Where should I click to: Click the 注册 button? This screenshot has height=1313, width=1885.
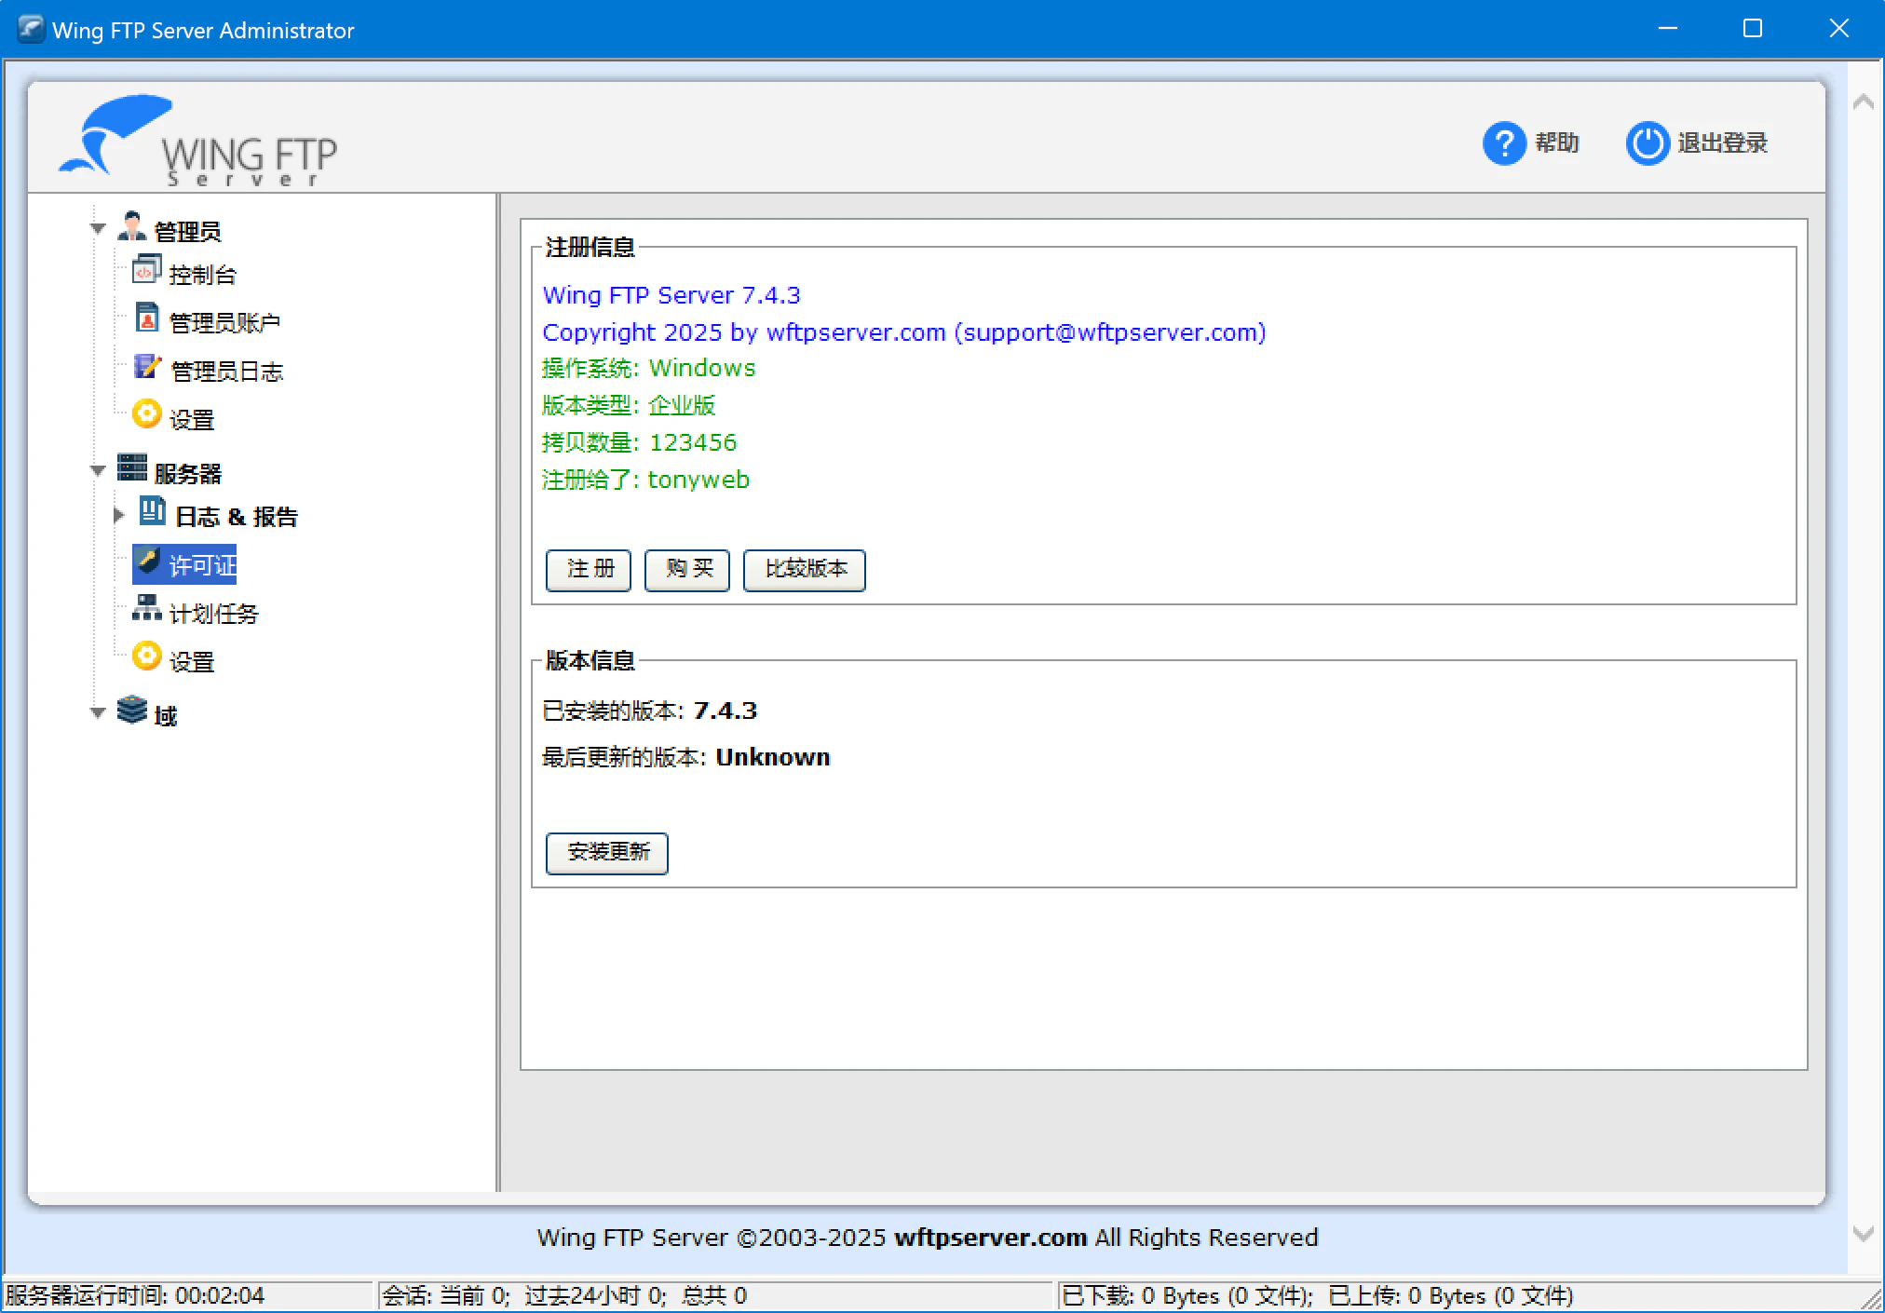click(589, 570)
